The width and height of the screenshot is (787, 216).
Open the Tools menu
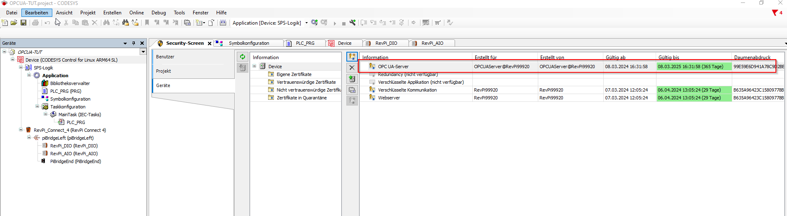[x=179, y=13]
